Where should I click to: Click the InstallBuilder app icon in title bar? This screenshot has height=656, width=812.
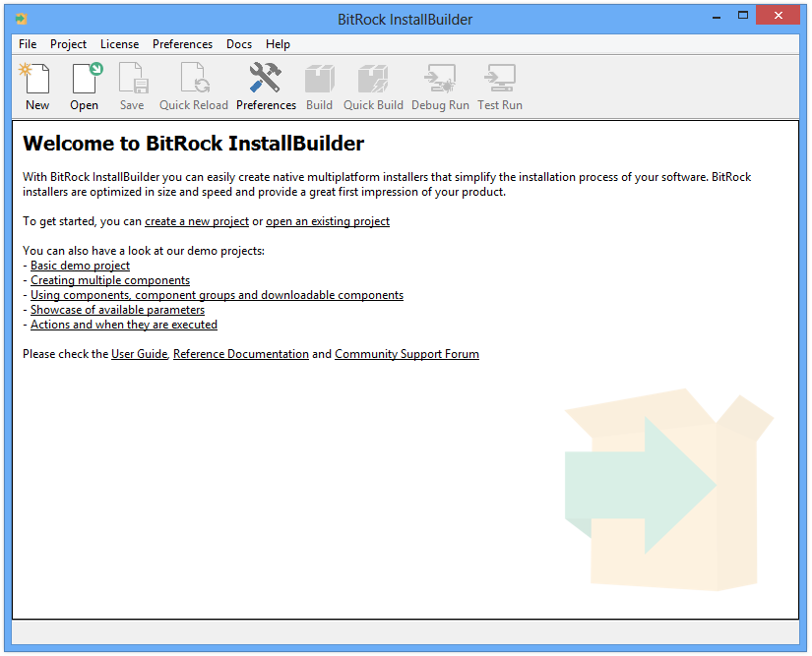22,19
